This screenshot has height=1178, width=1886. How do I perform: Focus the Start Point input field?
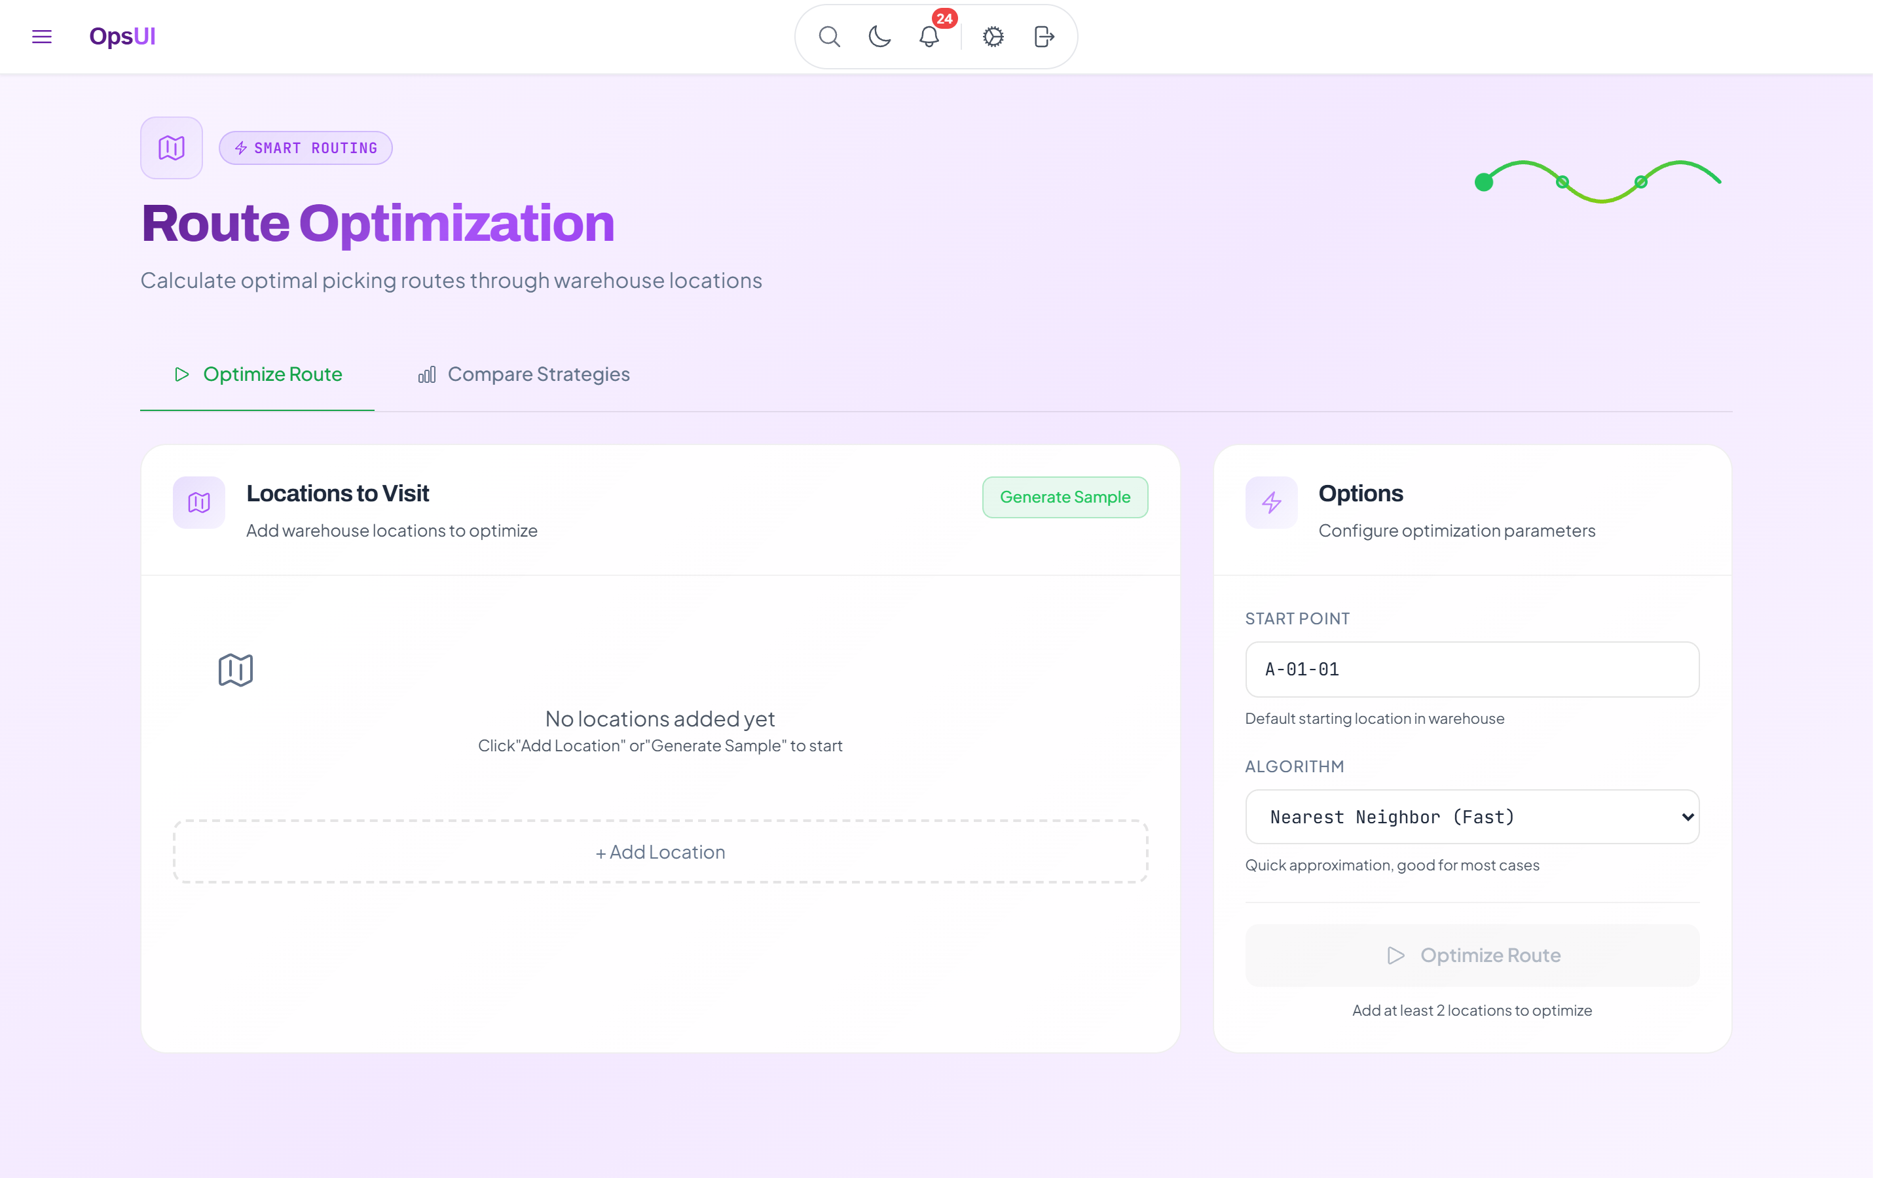click(1471, 669)
